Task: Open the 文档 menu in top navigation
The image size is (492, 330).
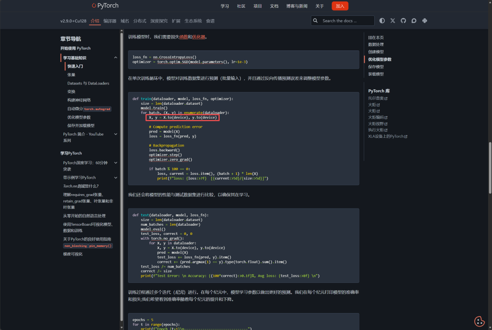Action: click(274, 6)
